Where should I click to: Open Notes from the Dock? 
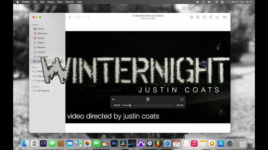point(203,143)
